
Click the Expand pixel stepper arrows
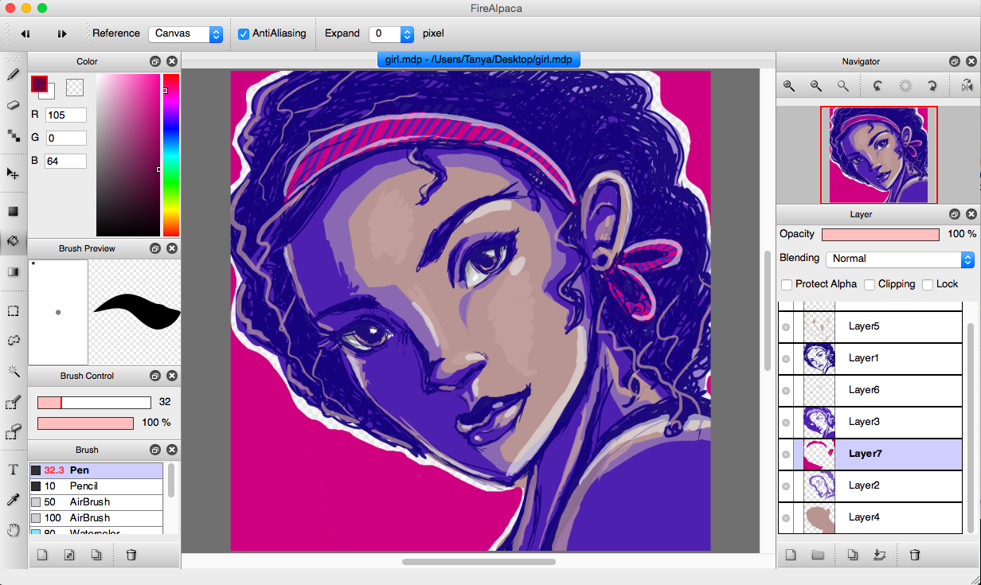[x=408, y=33]
